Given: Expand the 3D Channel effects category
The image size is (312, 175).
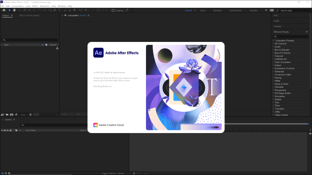Looking at the screenshot, I should (x=273, y=44).
